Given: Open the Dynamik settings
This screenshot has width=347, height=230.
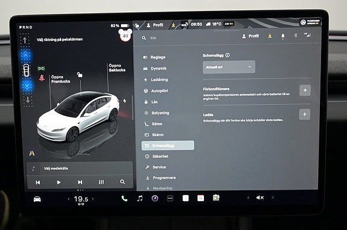Looking at the screenshot, I should point(155,69).
